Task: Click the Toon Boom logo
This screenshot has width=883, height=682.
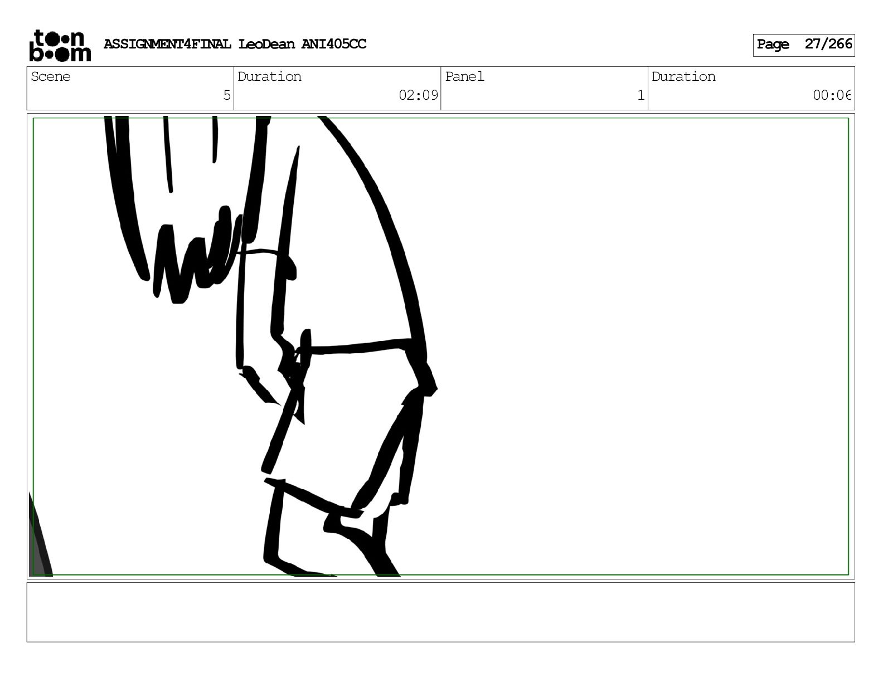Action: [x=60, y=45]
